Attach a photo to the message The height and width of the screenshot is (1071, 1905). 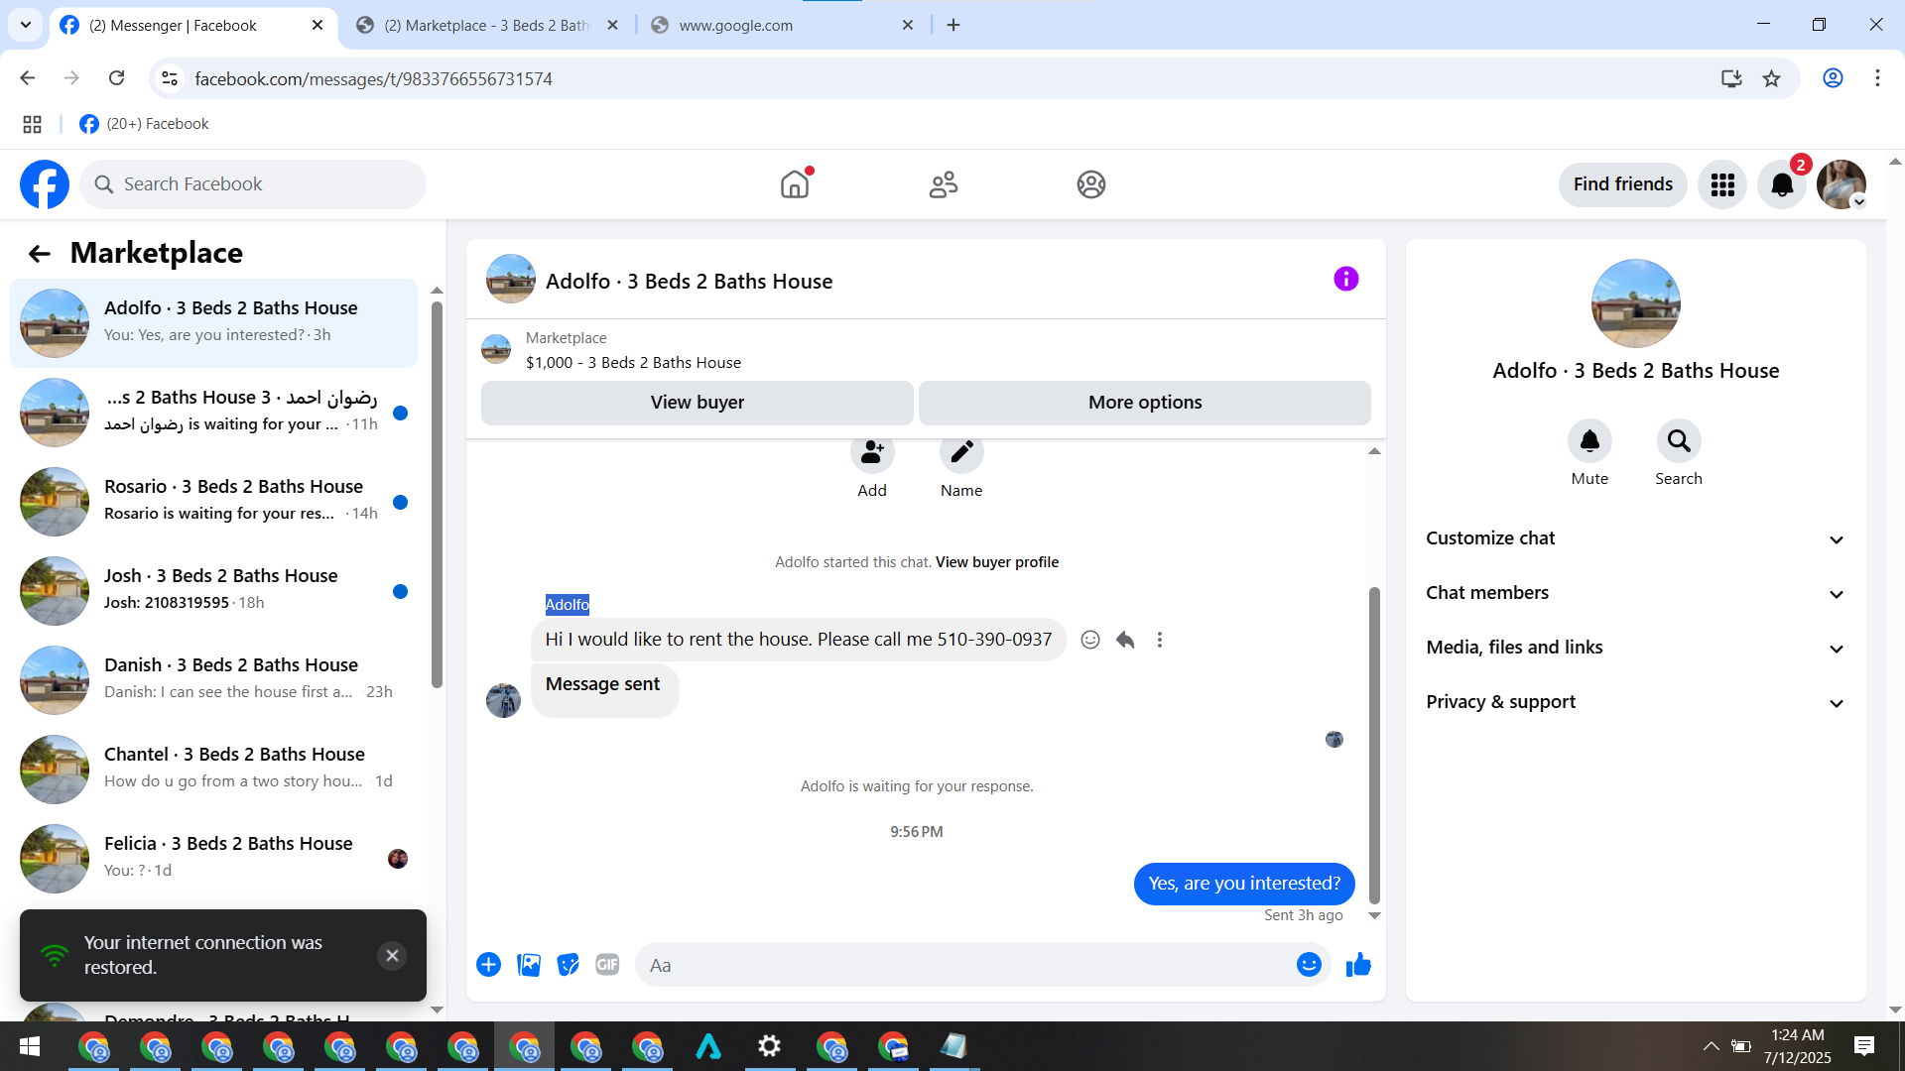(529, 965)
